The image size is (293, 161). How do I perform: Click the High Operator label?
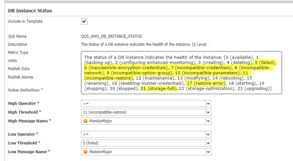(x=24, y=103)
